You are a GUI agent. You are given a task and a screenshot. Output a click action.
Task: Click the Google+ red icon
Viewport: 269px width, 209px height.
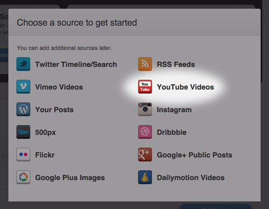pyautogui.click(x=145, y=154)
